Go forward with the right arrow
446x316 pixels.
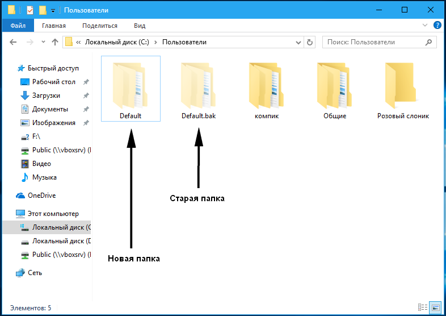pos(30,42)
